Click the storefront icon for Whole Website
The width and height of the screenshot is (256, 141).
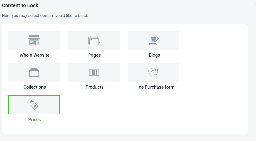(34, 40)
